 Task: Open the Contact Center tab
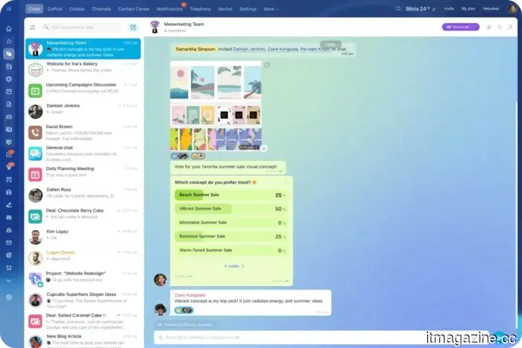133,9
